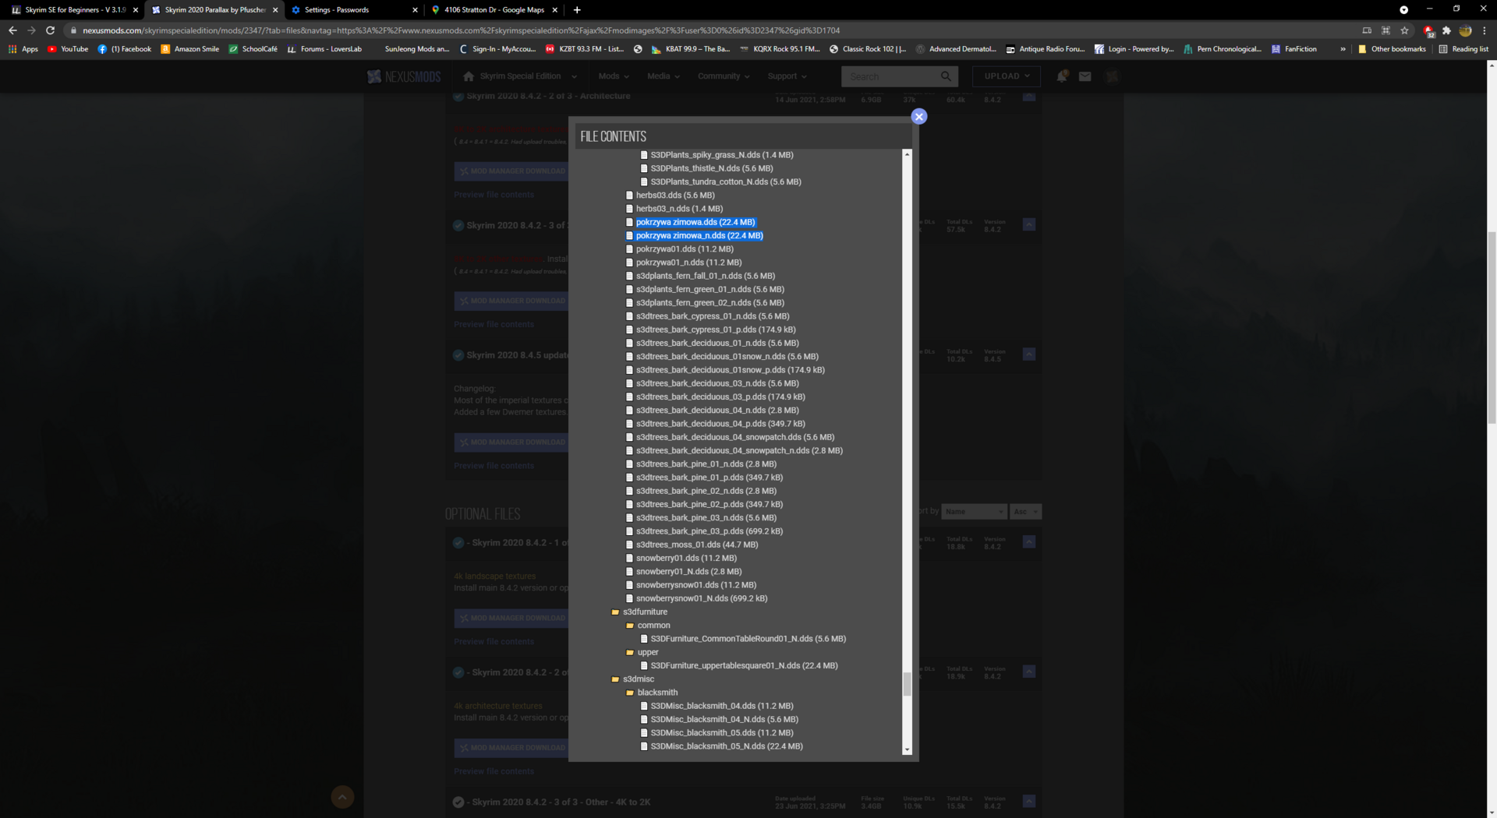Open the Media menu
The width and height of the screenshot is (1497, 818).
click(x=664, y=76)
